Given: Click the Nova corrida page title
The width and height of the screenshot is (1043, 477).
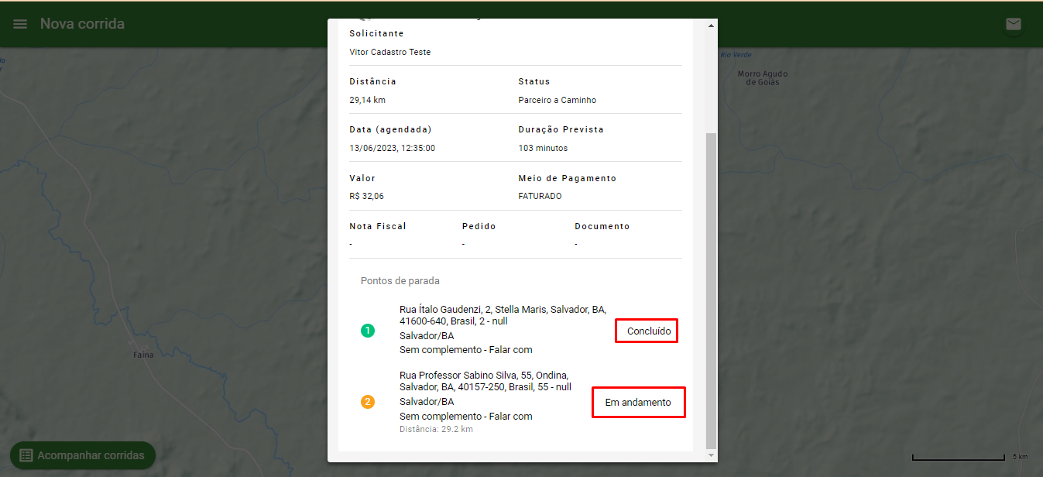Looking at the screenshot, I should point(82,24).
